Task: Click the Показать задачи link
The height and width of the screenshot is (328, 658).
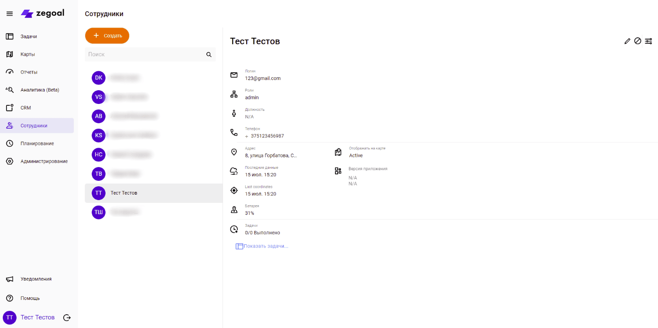Action: 265,246
